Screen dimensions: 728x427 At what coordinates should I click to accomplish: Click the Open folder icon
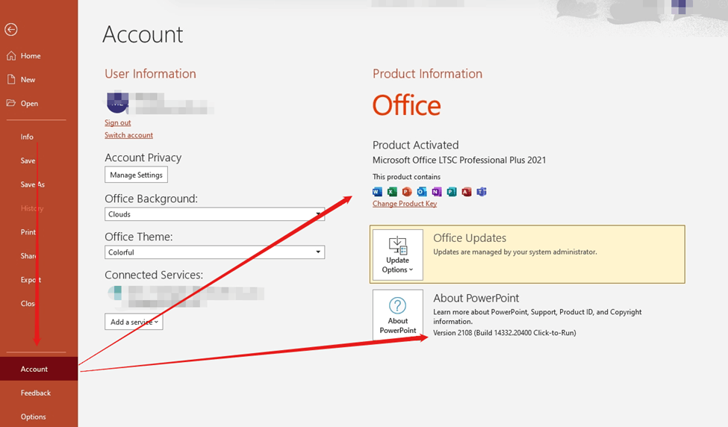(11, 103)
